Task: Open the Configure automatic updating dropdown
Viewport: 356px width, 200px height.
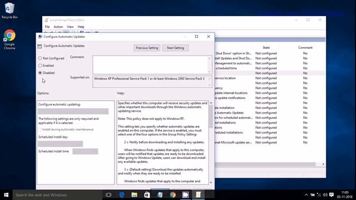Action: tap(73, 111)
